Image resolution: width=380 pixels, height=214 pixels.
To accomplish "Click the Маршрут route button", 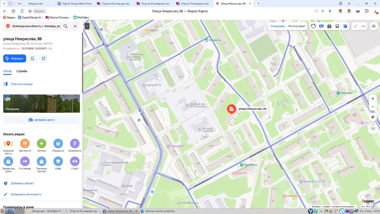I will 14,58.
